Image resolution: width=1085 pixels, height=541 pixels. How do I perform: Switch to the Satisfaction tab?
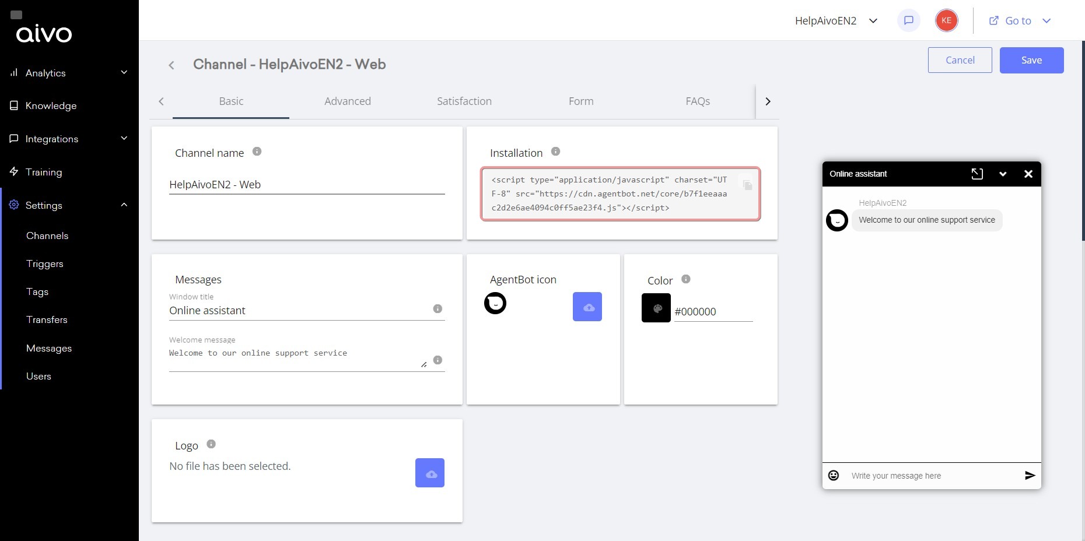(464, 101)
